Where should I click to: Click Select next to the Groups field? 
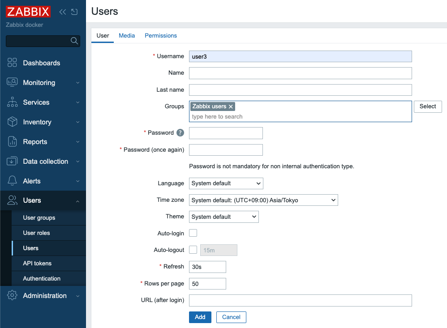427,106
